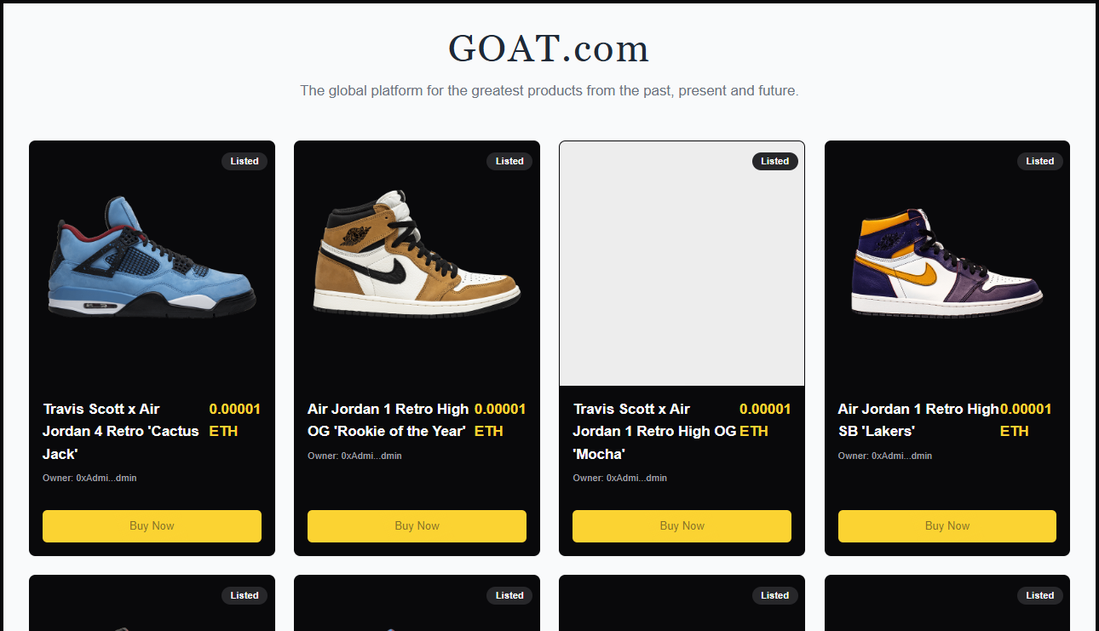The height and width of the screenshot is (631, 1099).
Task: Click the Listed badge on the Mocha card
Action: click(775, 161)
